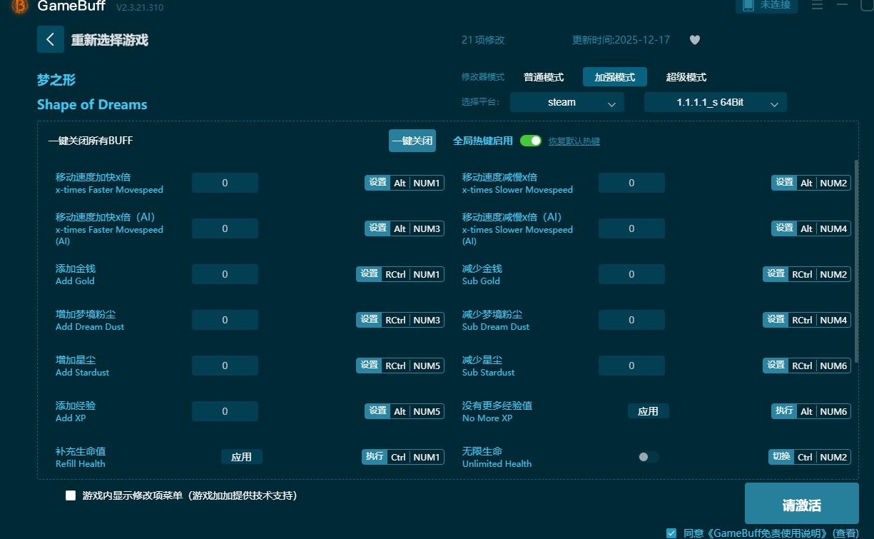Disable the 全局热键启用 global hotkey toggle

click(531, 141)
